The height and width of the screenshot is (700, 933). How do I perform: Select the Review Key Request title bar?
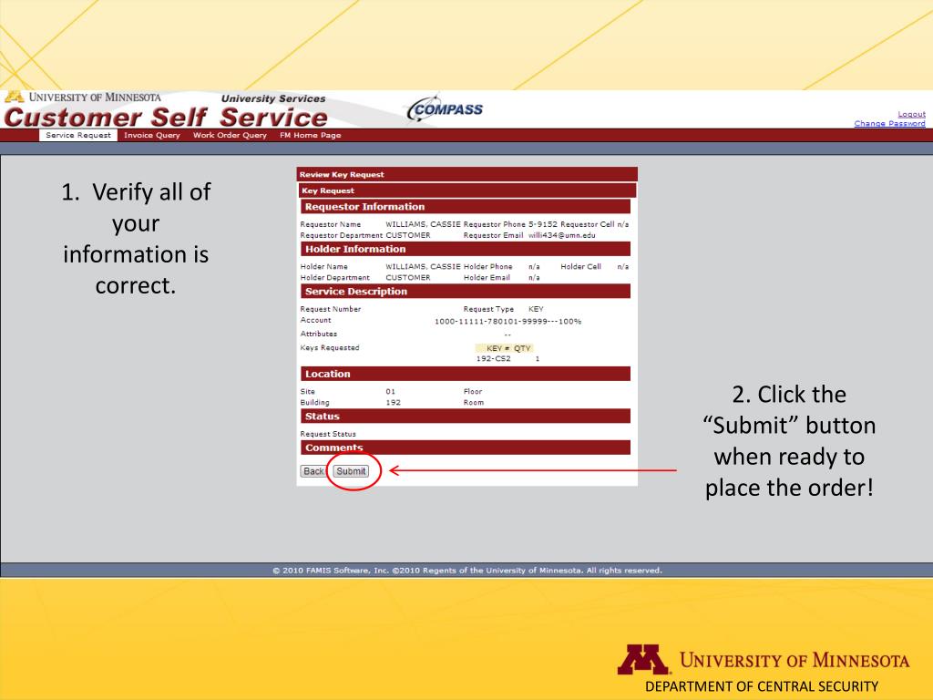[467, 174]
